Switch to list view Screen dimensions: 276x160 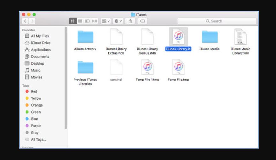(x=80, y=21)
